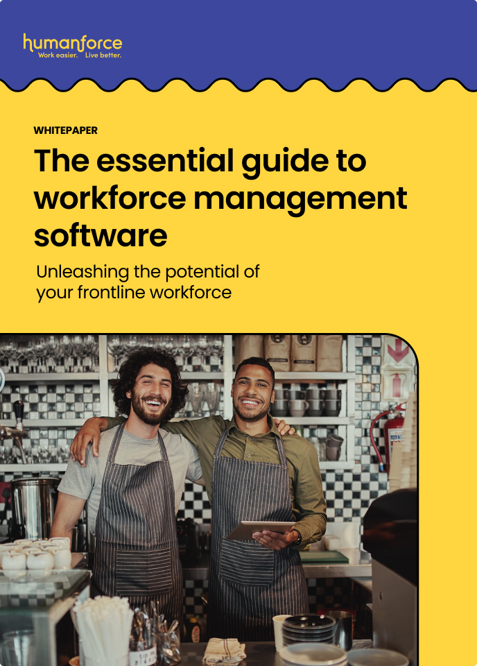Click the cafe baristas cover photo
Screen dimensions: 477x666
click(209, 500)
